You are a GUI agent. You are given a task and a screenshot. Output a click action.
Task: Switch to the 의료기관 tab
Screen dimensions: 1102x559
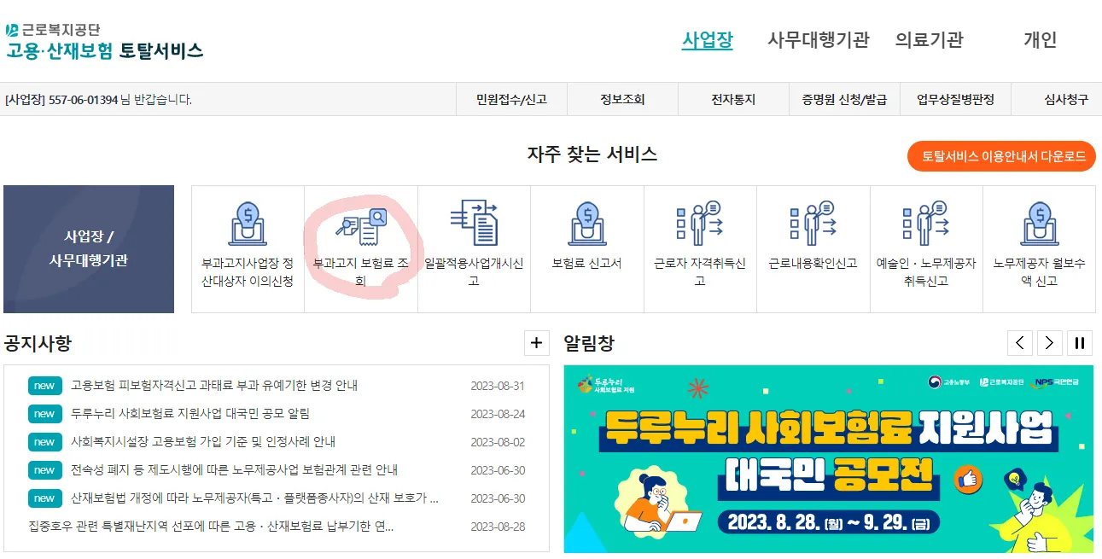click(929, 39)
